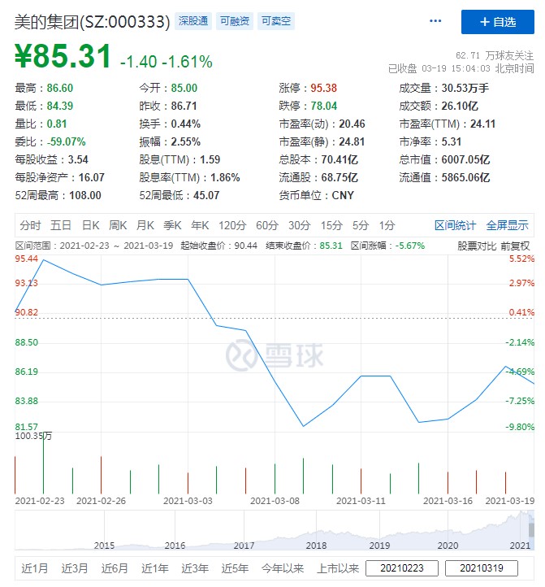Open the three-dot more options menu
545x587 pixels.
click(437, 22)
